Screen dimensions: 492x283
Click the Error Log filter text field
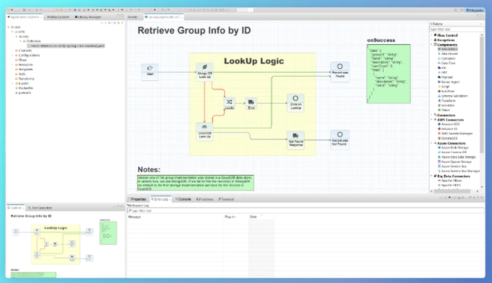306,211
